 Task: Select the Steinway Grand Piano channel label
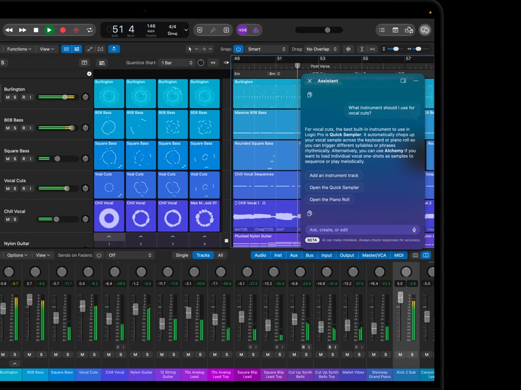pyautogui.click(x=379, y=374)
